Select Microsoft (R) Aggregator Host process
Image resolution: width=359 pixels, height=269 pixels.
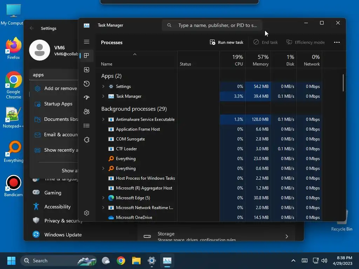(x=209, y=188)
